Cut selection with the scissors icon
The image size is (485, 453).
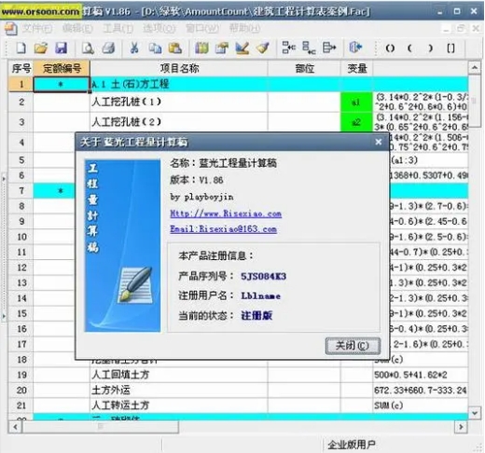pos(134,48)
